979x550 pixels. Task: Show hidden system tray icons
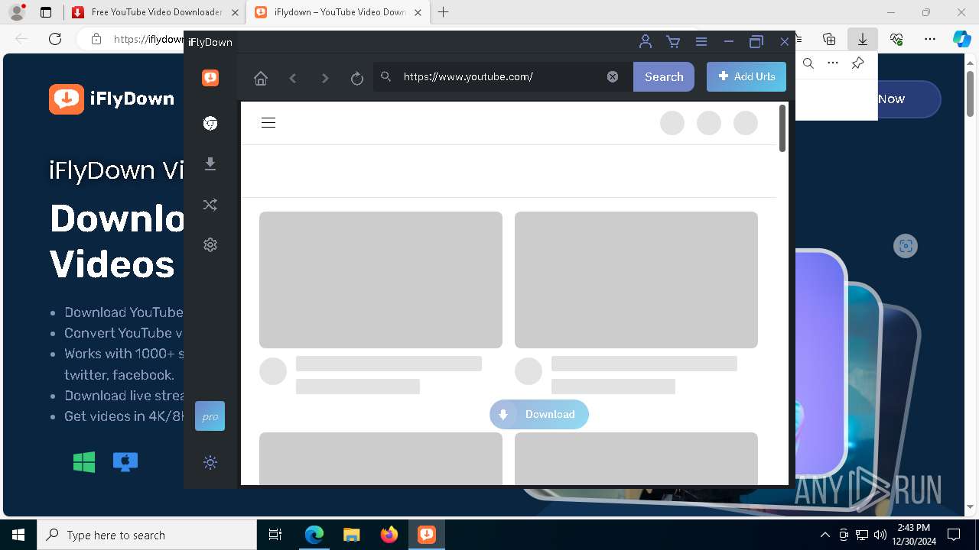825,535
